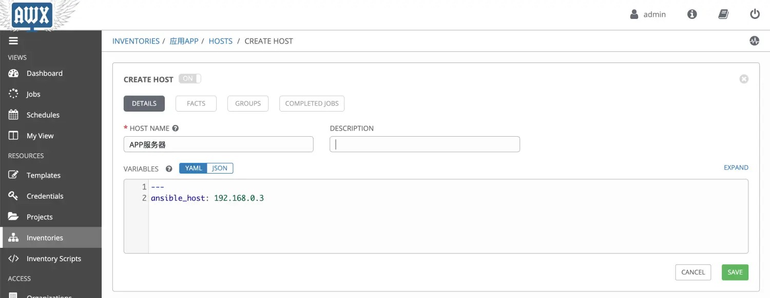Switch to the Groups tab

tap(248, 103)
